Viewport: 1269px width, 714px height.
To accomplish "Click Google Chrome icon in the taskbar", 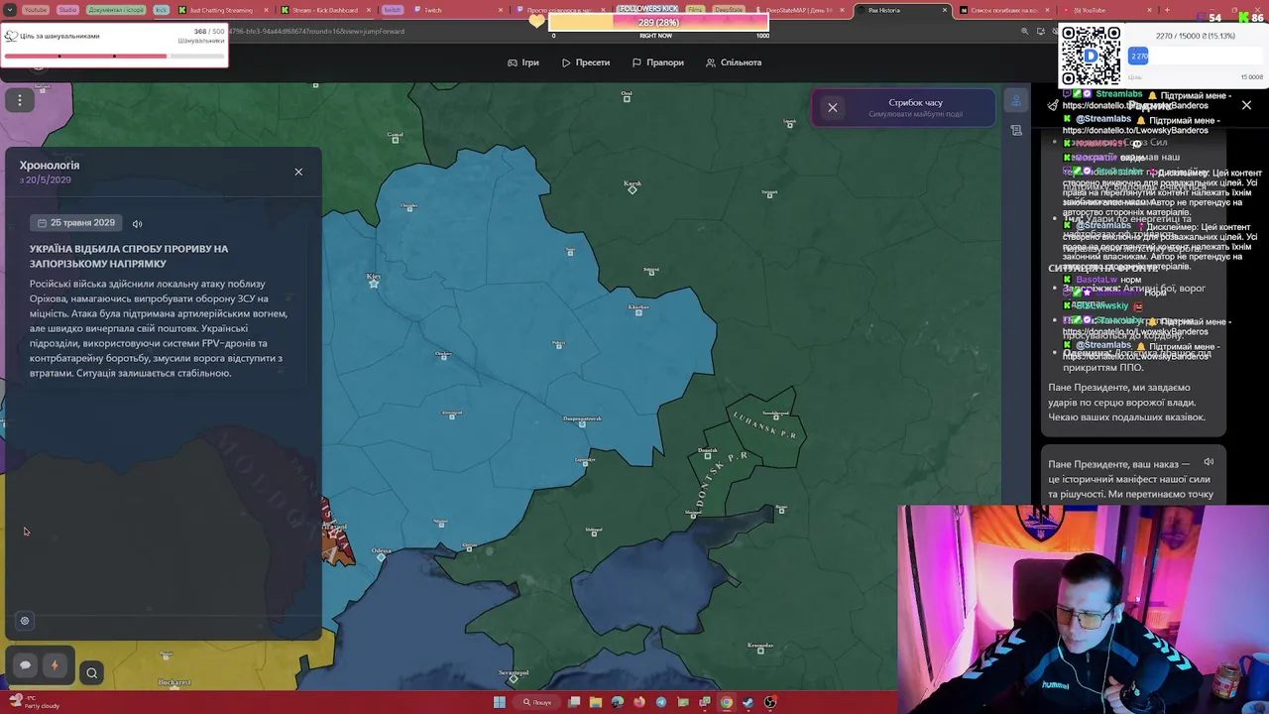I will click(727, 702).
